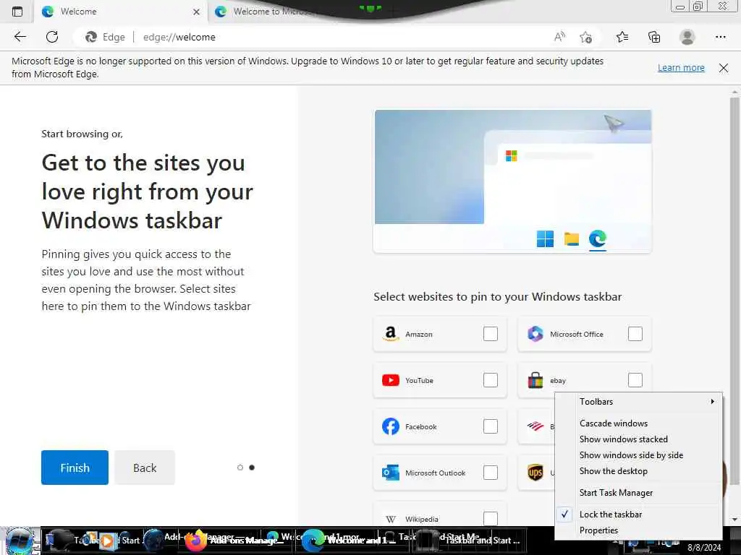741x555 pixels.
Task: Choose Show windows stacked
Action: [x=638, y=439]
